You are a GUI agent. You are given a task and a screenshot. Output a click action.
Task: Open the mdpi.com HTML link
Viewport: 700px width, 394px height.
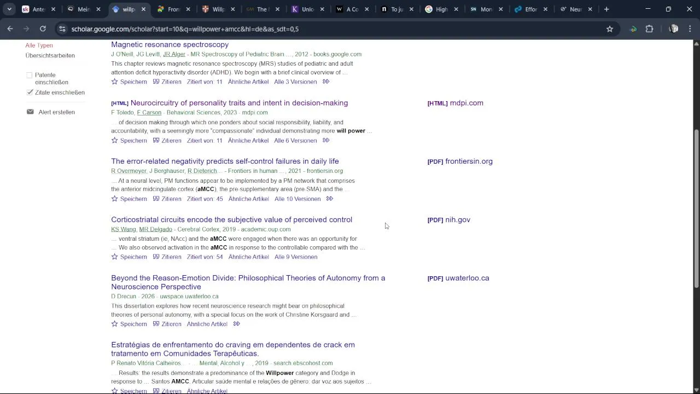[455, 103]
